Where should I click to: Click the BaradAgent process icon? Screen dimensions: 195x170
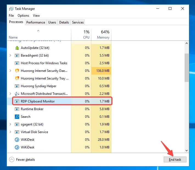point(17,55)
